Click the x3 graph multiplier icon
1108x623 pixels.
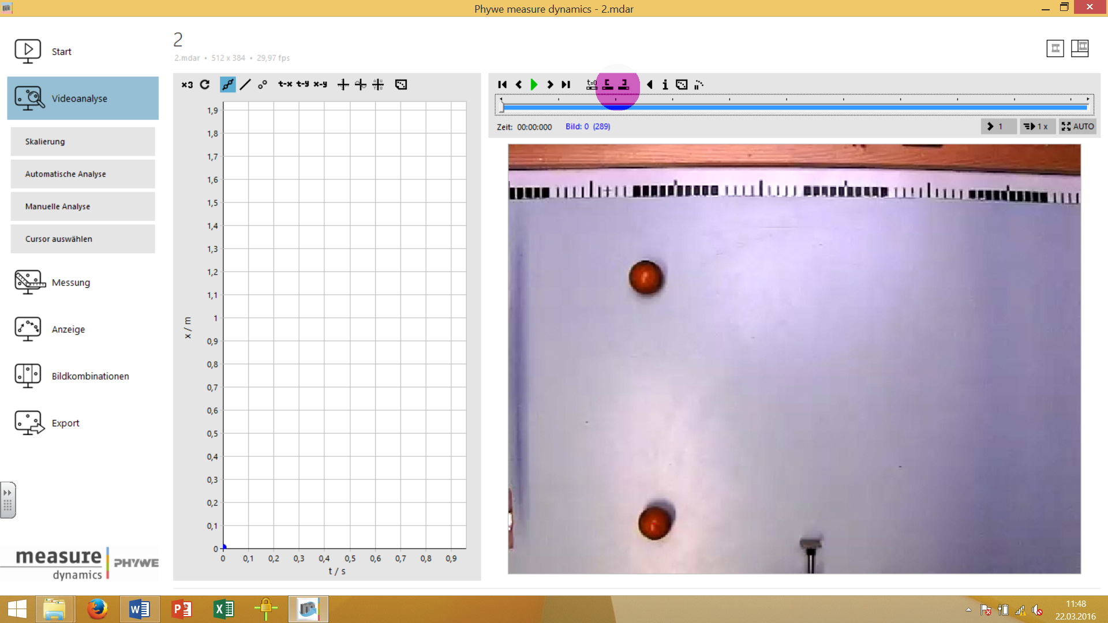tap(187, 85)
